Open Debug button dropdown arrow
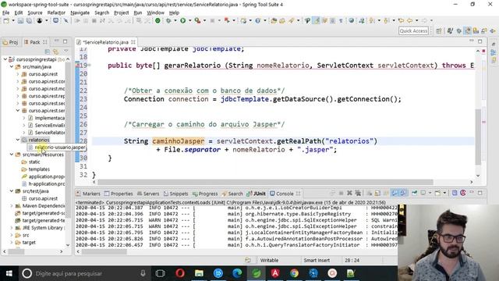The width and height of the screenshot is (499, 281). [175, 21]
